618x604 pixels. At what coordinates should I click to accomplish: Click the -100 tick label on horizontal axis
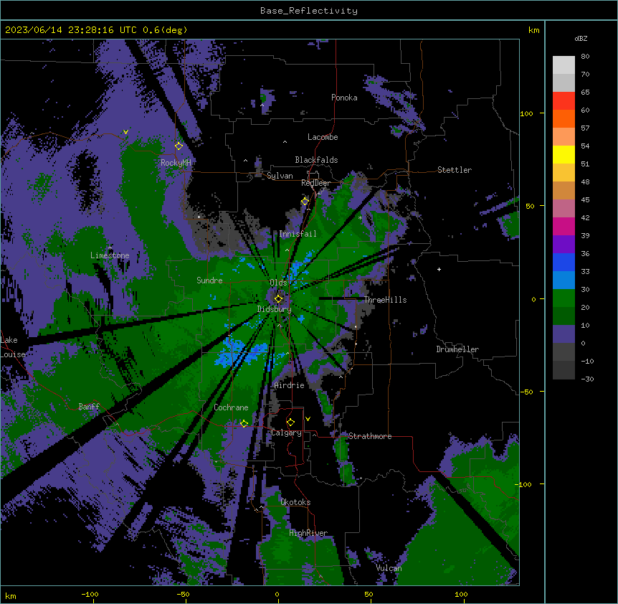(x=90, y=594)
